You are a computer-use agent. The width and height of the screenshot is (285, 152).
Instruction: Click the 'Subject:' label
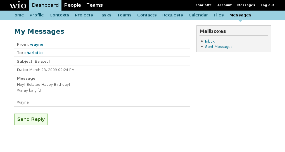tap(25, 62)
